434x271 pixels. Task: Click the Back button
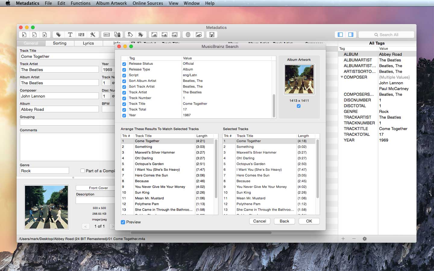click(x=284, y=221)
